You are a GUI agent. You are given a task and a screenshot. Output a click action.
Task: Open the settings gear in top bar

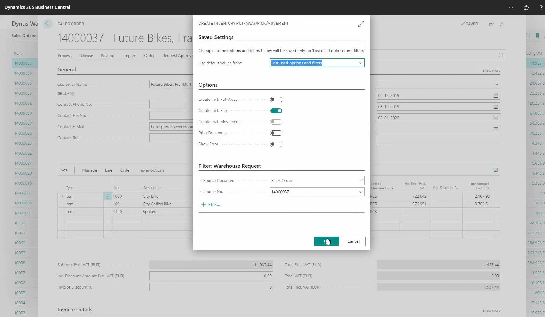[526, 8]
